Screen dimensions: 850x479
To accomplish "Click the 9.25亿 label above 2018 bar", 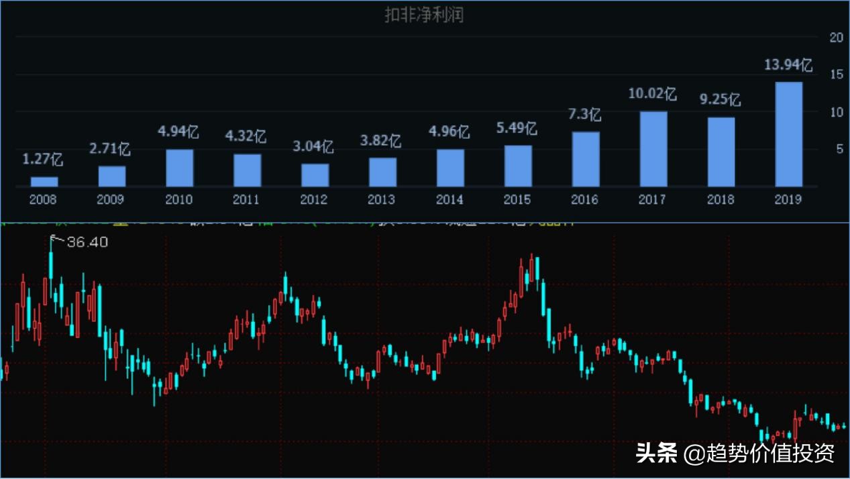I will 720,100.
